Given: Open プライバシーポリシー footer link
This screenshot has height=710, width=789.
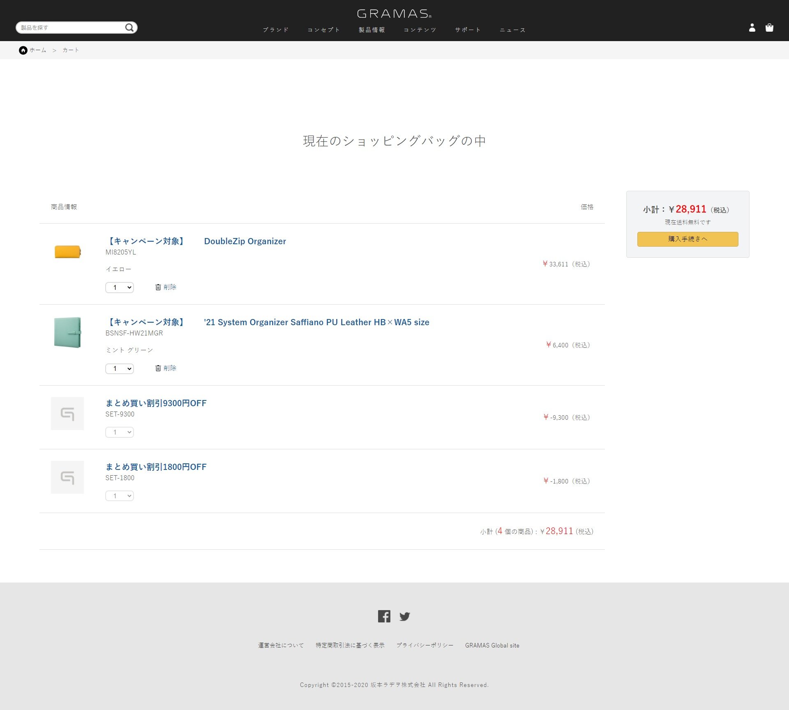Looking at the screenshot, I should pos(425,645).
